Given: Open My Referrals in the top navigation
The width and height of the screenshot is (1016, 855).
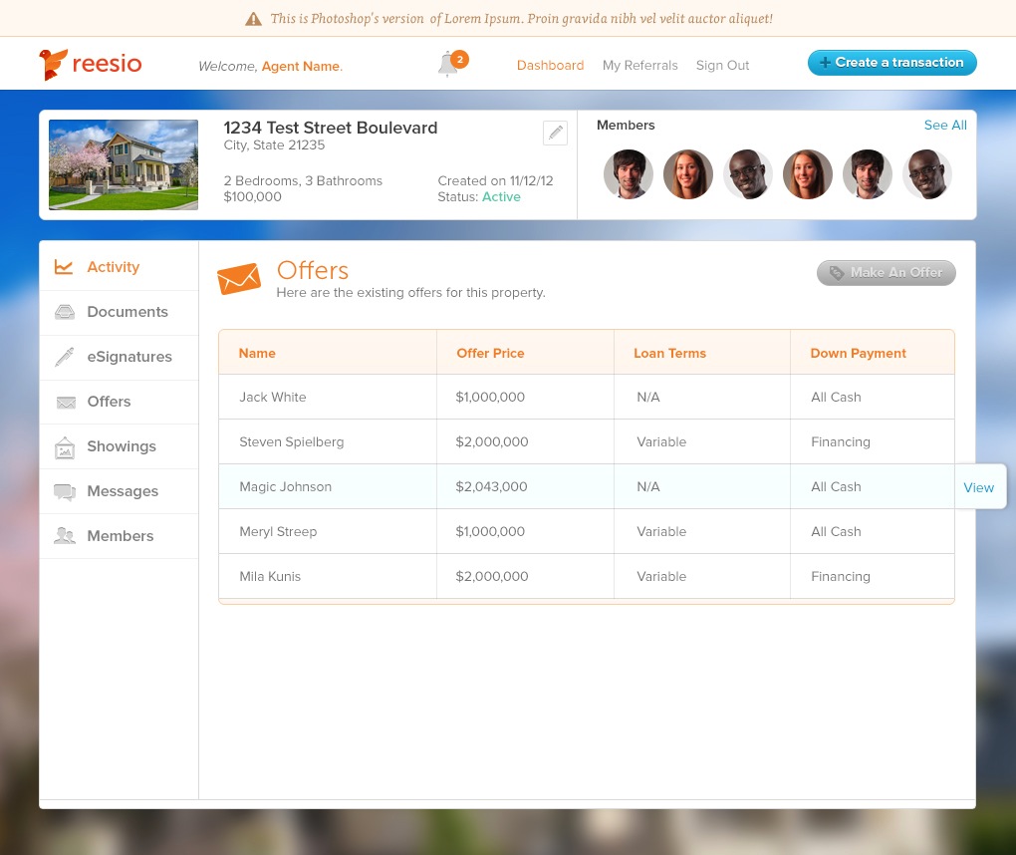Looking at the screenshot, I should tap(639, 66).
